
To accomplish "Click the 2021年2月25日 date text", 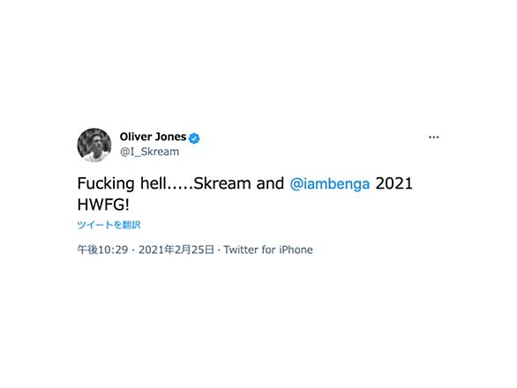I will pos(176,250).
